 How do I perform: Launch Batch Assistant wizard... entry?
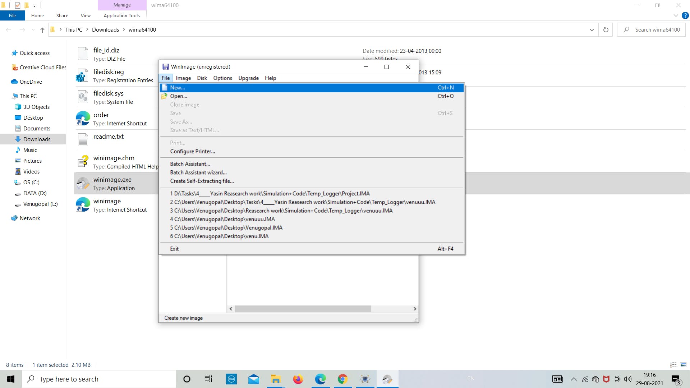pos(312,173)
